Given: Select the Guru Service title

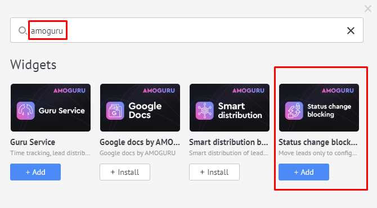Looking at the screenshot, I should click(33, 142).
